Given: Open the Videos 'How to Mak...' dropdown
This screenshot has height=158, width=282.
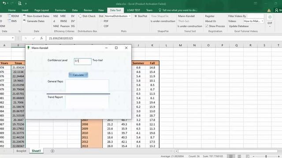Looking at the screenshot, I should click(x=263, y=21).
